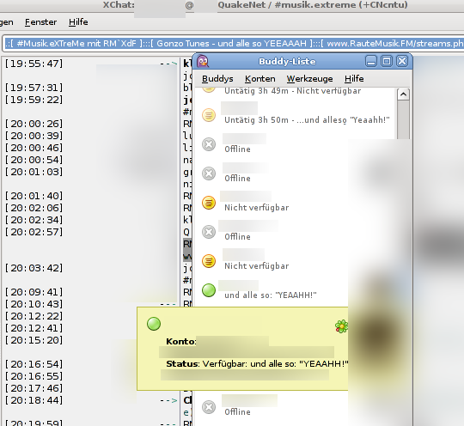
Task: Open the Hilfe menu in Buddy-Liste
Action: click(354, 79)
